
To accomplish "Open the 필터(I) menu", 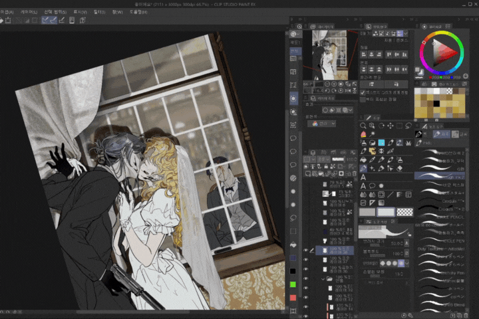I will (x=99, y=12).
